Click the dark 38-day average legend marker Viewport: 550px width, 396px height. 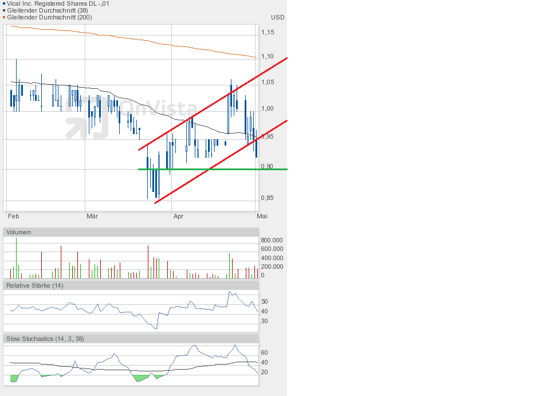(4, 10)
